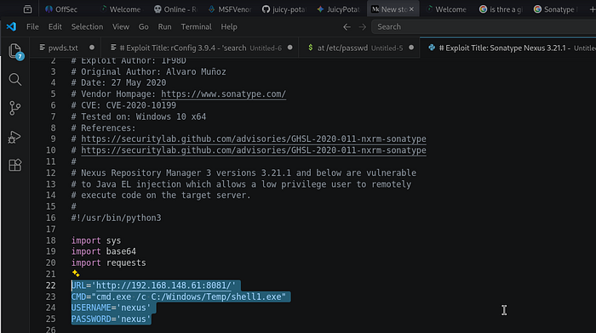This screenshot has width=596, height=333.
Task: Open the Explorer view in activity bar
Action: [x=15, y=51]
